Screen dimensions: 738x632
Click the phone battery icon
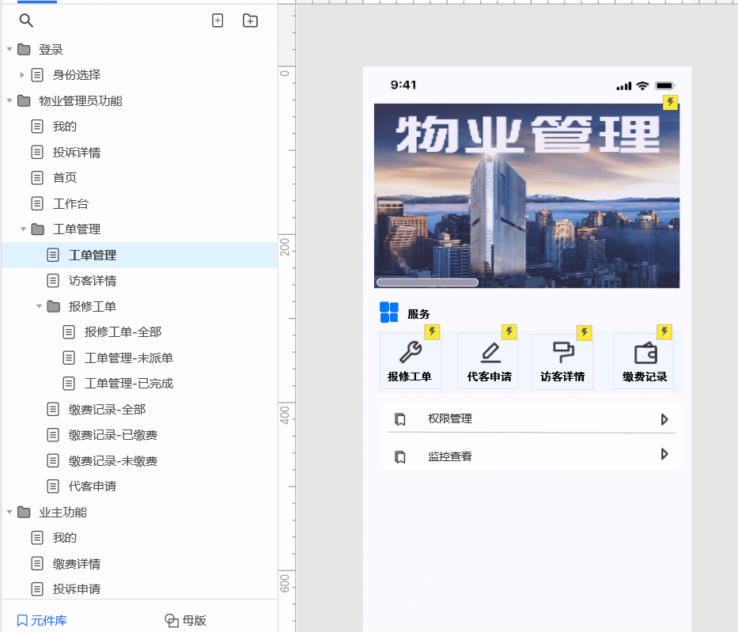point(665,85)
